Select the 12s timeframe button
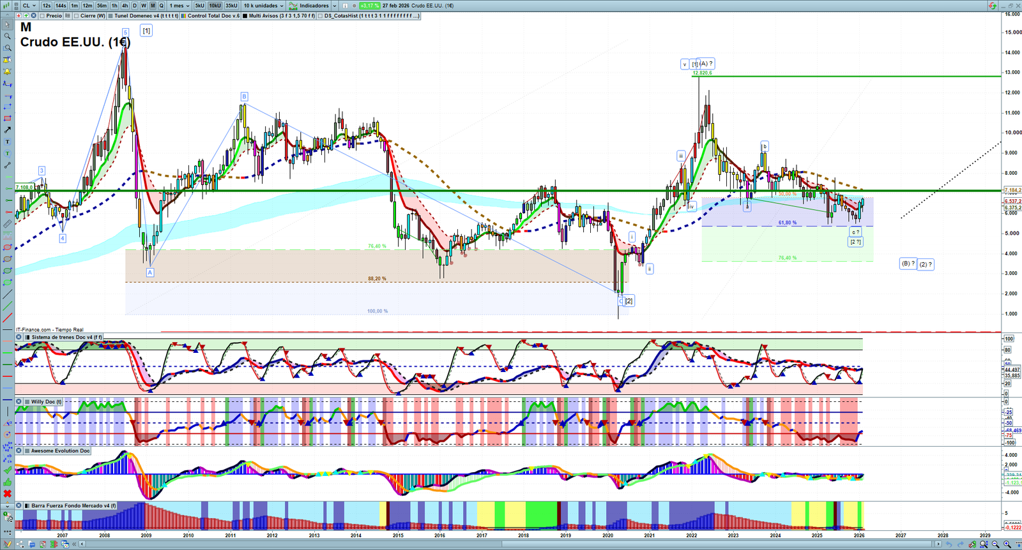 47,5
